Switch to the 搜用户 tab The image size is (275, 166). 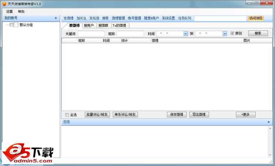(89, 25)
